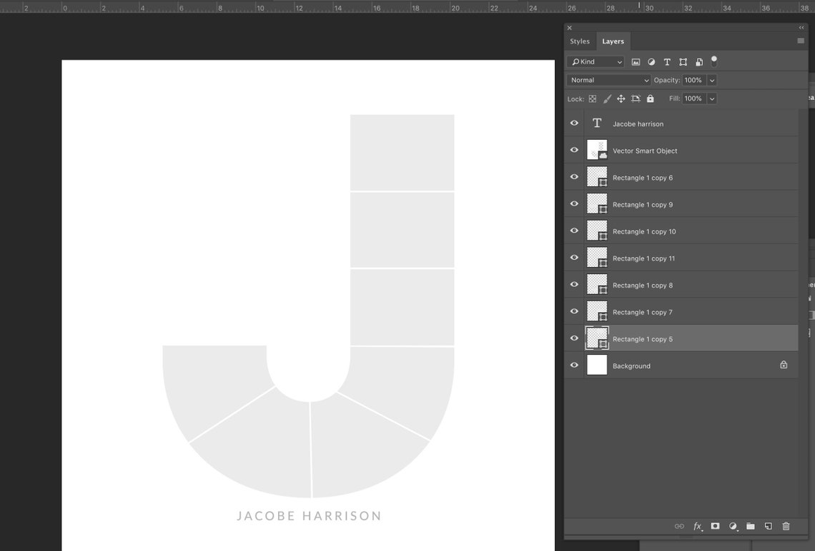Filter layers by shape layer icon
Image resolution: width=815 pixels, height=551 pixels.
point(683,62)
